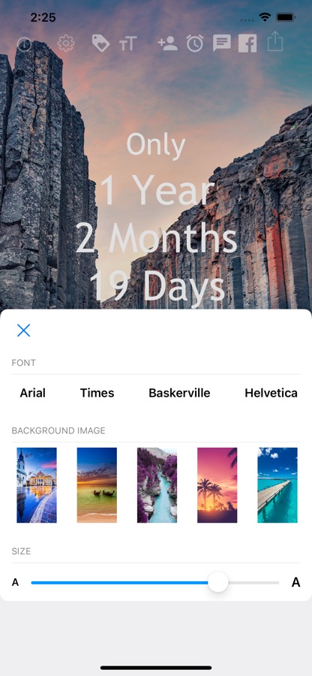Close the customization panel with X
Screen dimensions: 312x676
[24, 330]
